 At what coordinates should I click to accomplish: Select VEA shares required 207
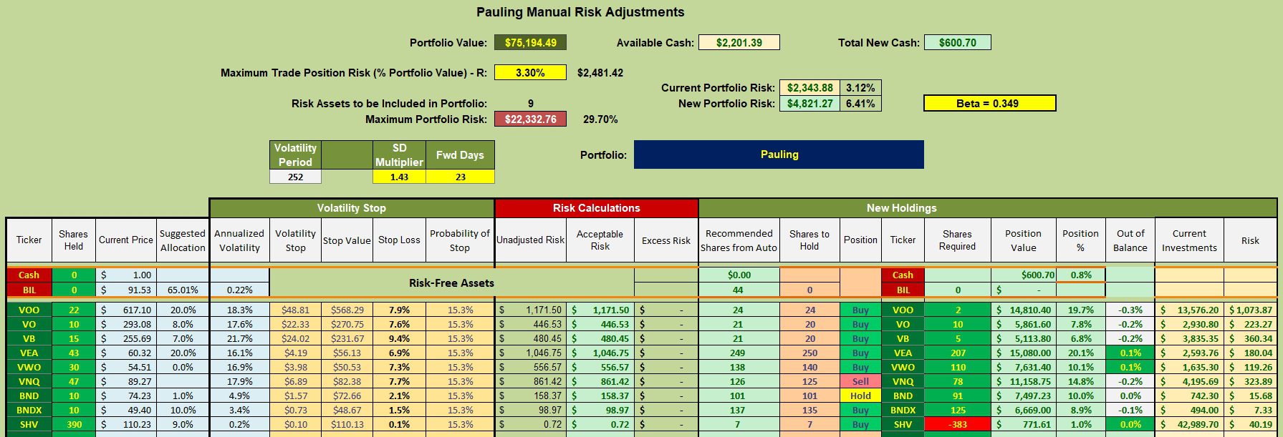pyautogui.click(x=958, y=353)
